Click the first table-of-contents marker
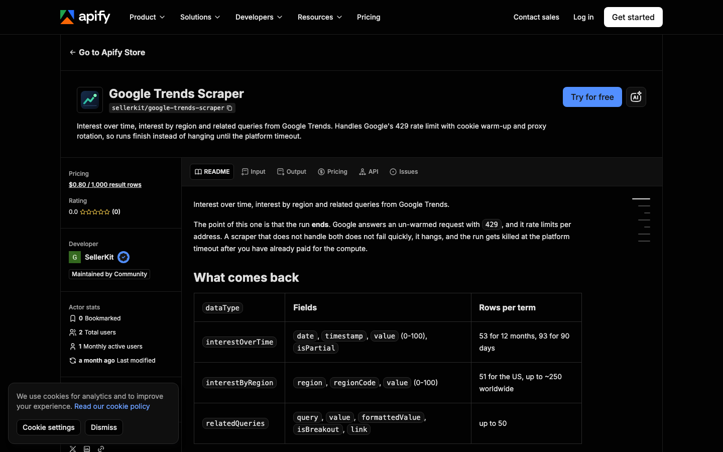Screen dimensions: 723x452 641,199
